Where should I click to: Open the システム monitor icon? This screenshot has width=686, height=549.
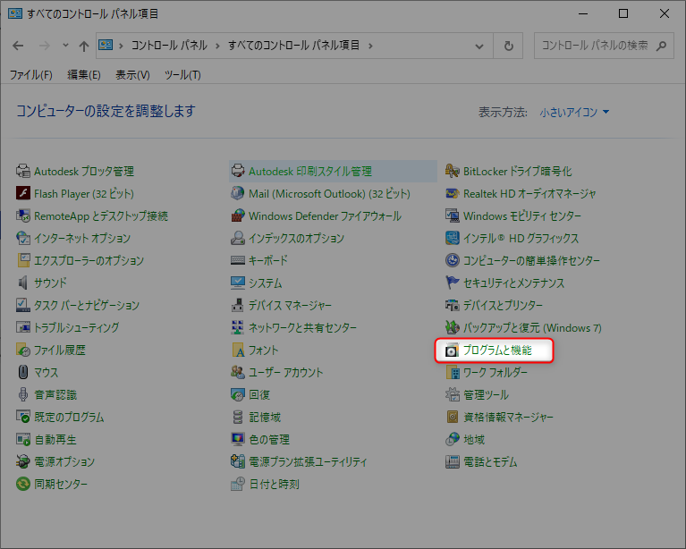coord(238,283)
